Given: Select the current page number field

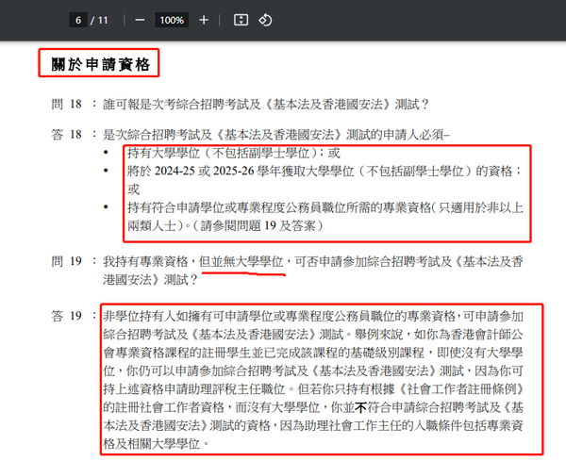Looking at the screenshot, I should pos(78,20).
